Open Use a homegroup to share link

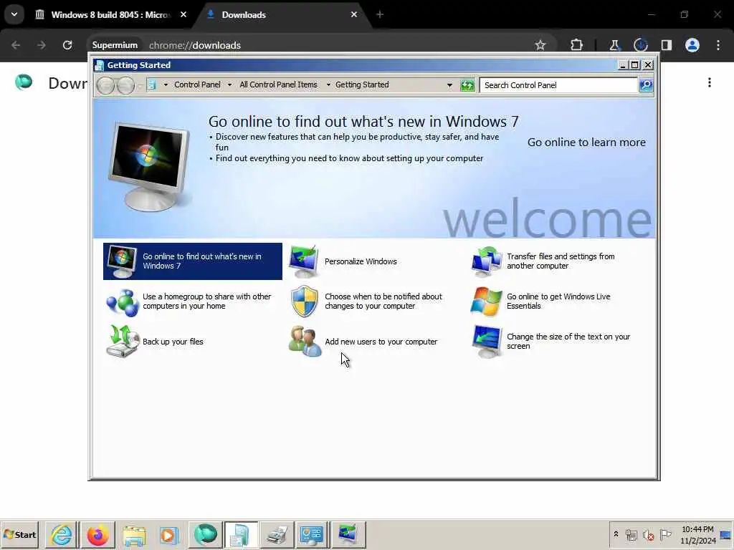click(x=207, y=301)
